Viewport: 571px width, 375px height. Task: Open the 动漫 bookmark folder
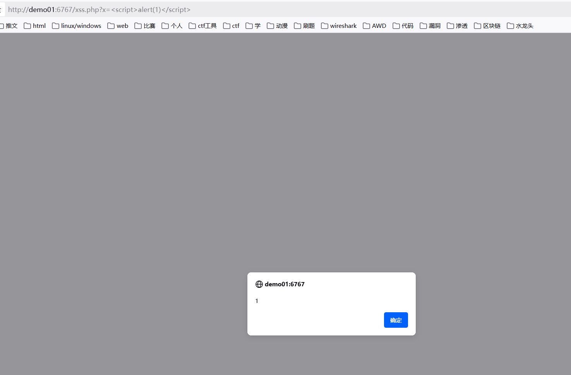coord(278,26)
